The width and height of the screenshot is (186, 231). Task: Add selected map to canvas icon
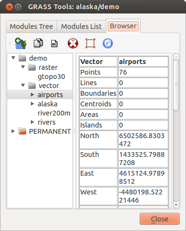tap(21, 43)
